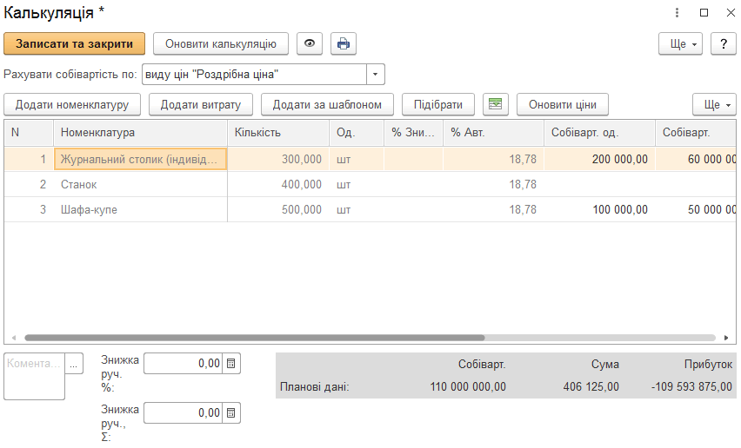The height and width of the screenshot is (448, 741).
Task: Click the Знижка руч. % value field
Action: tap(184, 364)
